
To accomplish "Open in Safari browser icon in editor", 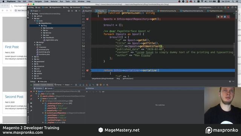I will coord(225,17).
